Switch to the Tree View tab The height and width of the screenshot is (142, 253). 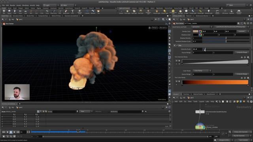click(186, 94)
